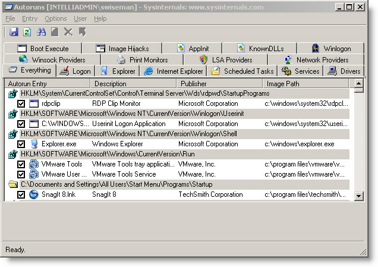Image resolution: width=378 pixels, height=267 pixels.
Task: Click the Delete X toolbar icon
Action: coord(68,32)
